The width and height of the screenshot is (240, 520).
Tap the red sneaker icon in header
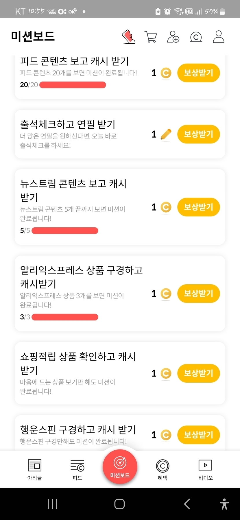[x=129, y=37]
